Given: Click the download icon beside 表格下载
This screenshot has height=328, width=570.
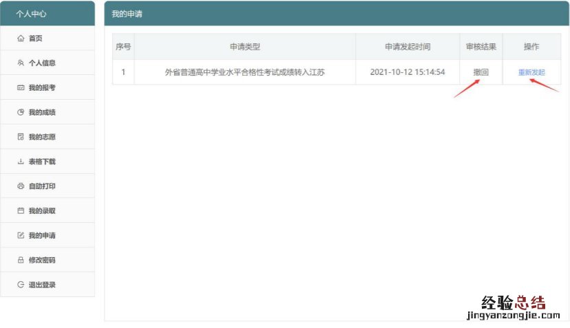Looking at the screenshot, I should pyautogui.click(x=21, y=162).
